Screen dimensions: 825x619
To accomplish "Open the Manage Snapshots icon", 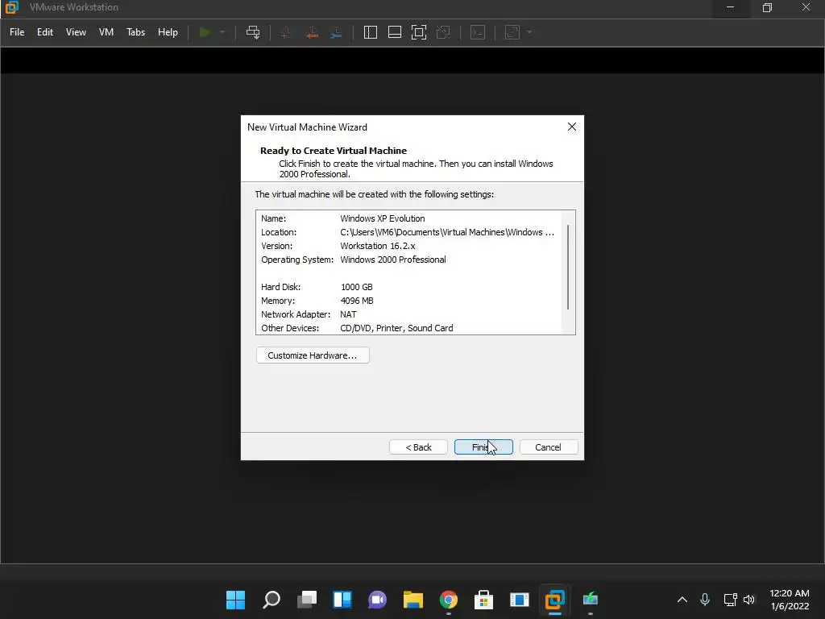I will 336,32.
